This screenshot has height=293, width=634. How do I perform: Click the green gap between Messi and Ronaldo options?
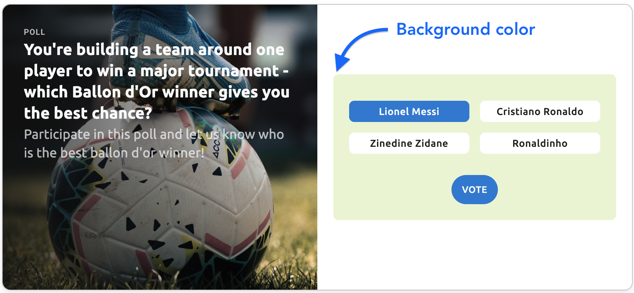click(x=474, y=111)
